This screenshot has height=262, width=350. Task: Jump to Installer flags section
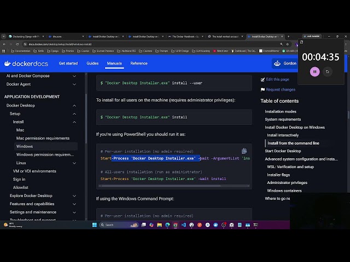(278, 175)
